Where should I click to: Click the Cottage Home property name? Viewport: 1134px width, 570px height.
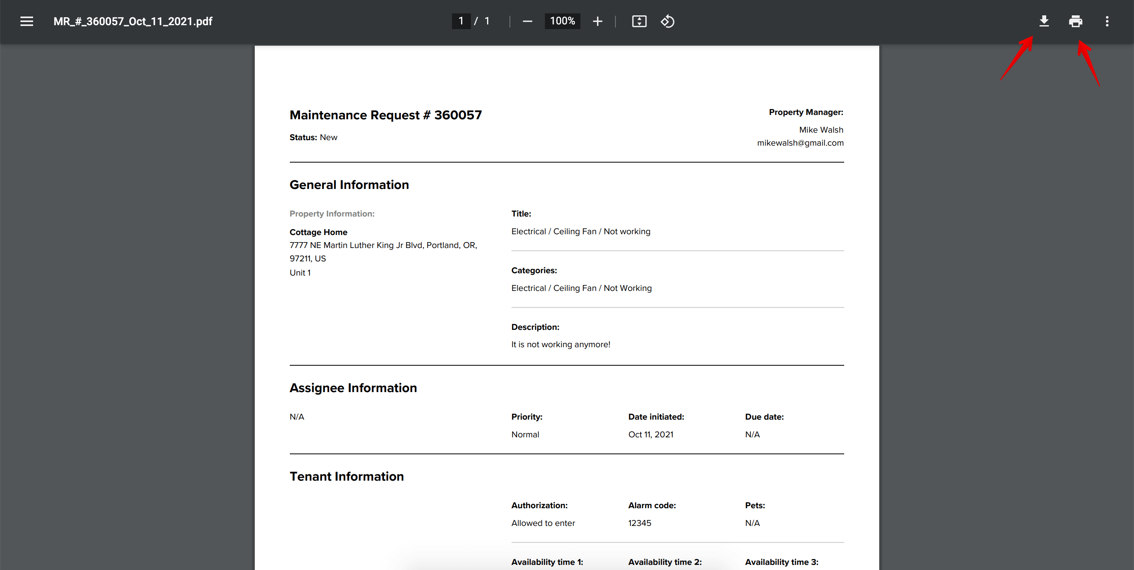pyautogui.click(x=318, y=232)
